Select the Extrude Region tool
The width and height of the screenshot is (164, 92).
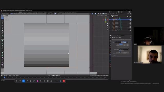coord(2,41)
